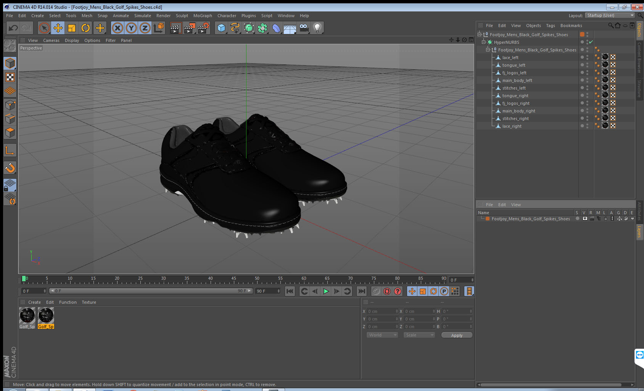Collapse nested Footjoy shoes null node
Image resolution: width=644 pixels, height=391 pixels.
pyautogui.click(x=488, y=50)
